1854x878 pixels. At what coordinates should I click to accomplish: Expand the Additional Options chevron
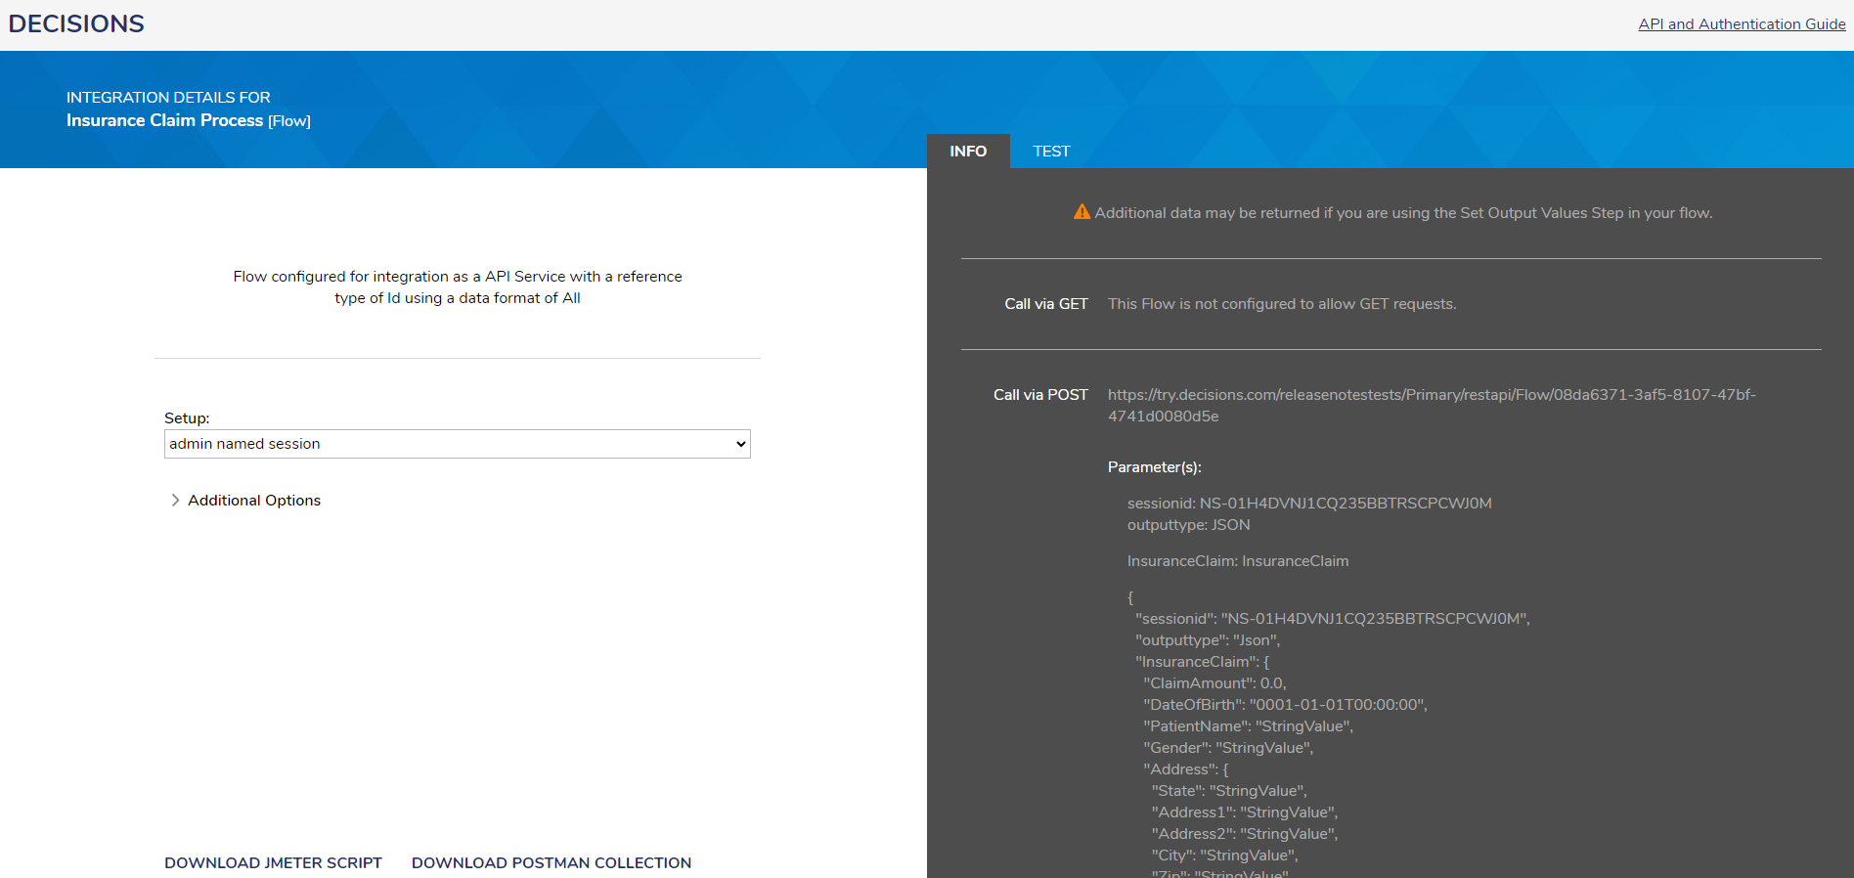175,501
